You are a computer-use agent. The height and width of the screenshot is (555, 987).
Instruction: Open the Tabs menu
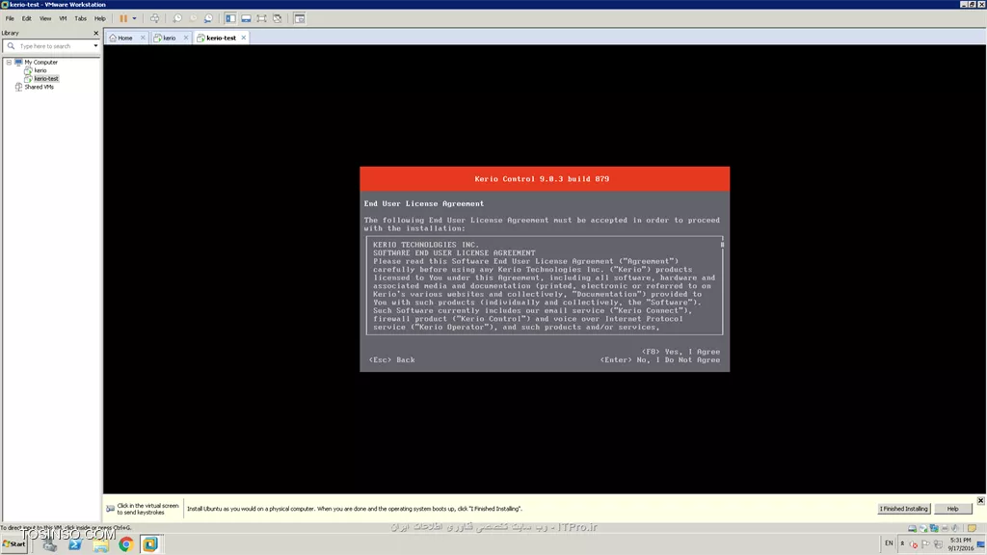pos(81,18)
